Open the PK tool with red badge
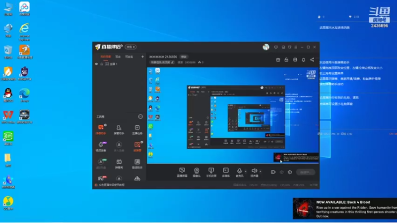Viewport: 397px width, 223px height. [101, 178]
